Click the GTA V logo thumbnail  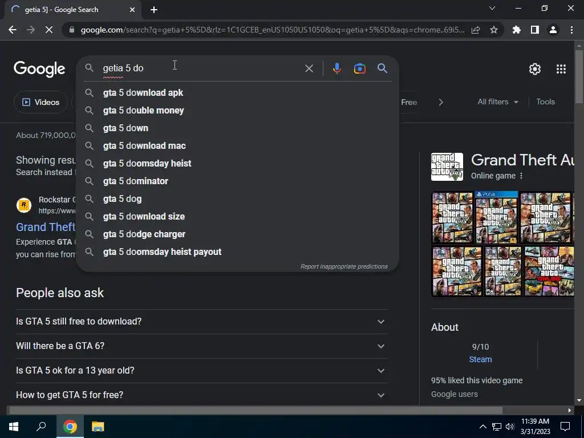(447, 167)
